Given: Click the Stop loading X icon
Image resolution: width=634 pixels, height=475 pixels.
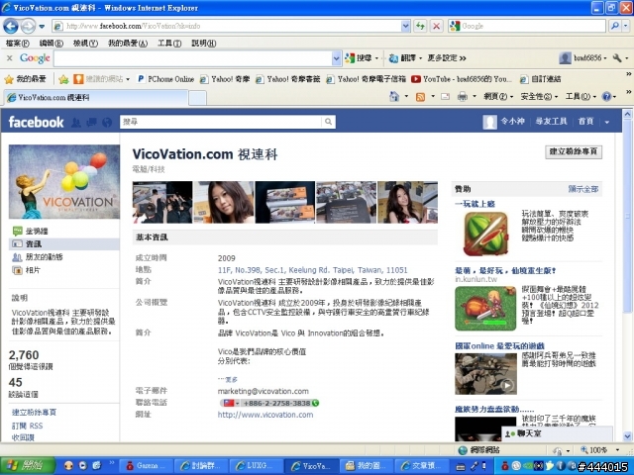Looking at the screenshot, I should (x=436, y=27).
